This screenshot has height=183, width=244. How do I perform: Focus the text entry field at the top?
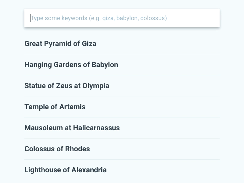122,18
